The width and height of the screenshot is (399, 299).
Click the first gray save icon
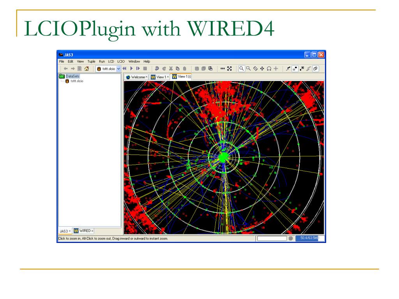pyautogui.click(x=197, y=69)
